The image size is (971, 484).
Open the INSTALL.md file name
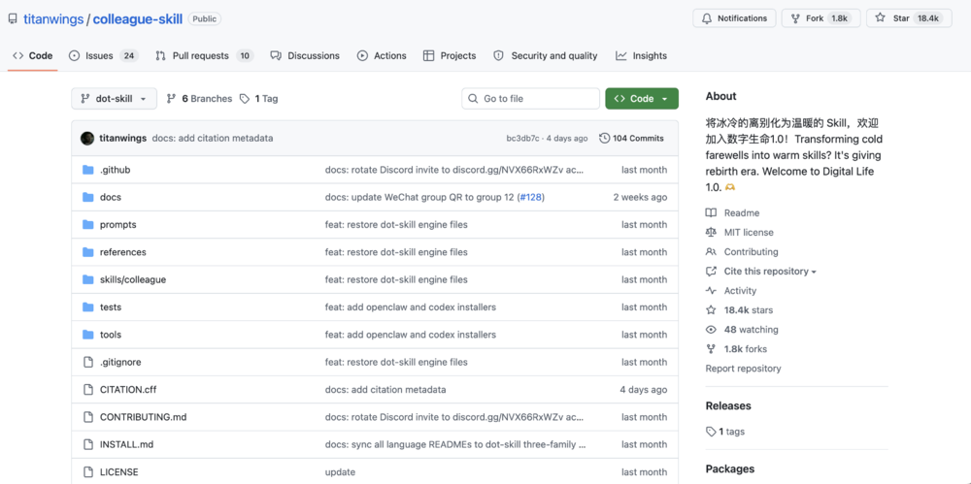pyautogui.click(x=126, y=444)
